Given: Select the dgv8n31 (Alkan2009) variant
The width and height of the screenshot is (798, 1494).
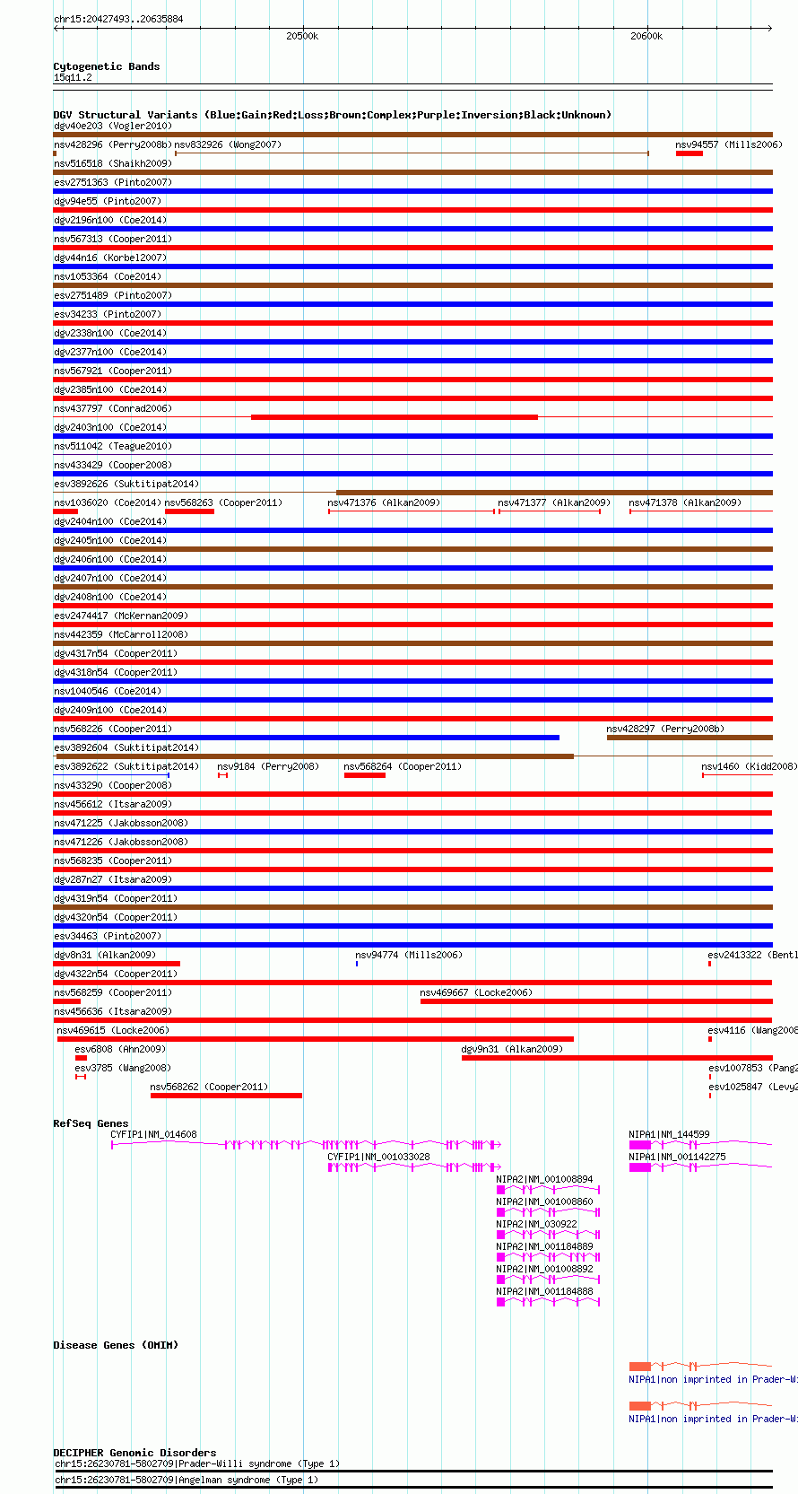Looking at the screenshot, I should (x=104, y=955).
